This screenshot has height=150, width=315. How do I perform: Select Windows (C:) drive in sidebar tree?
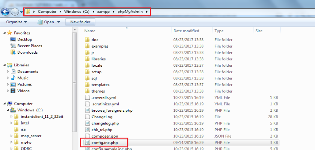pyautogui.click(x=30, y=110)
